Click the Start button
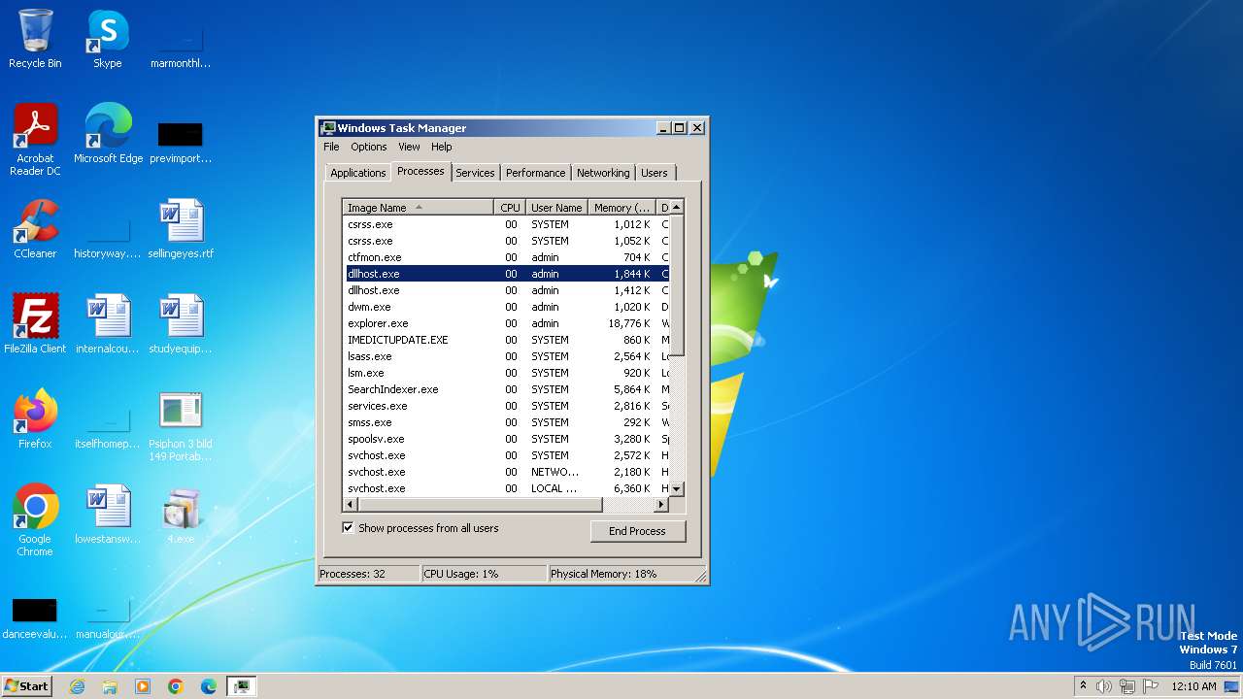1243x699 pixels. (27, 686)
